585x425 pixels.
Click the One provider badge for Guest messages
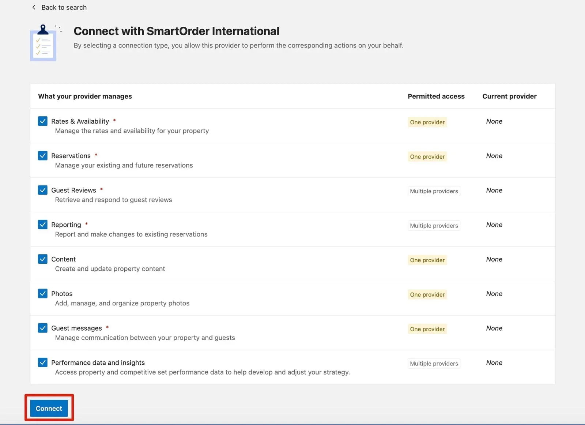427,329
